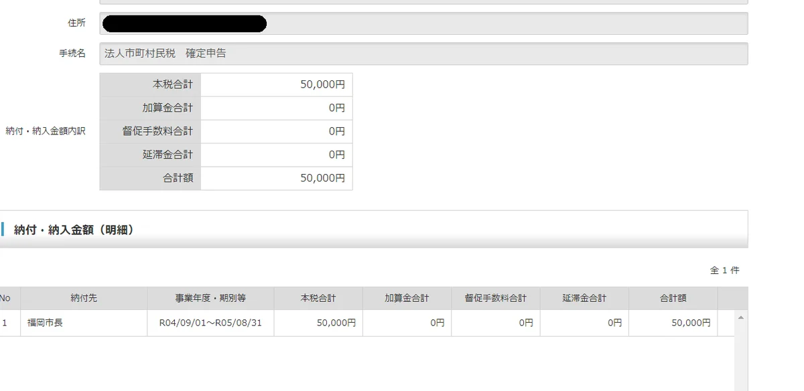Screen dimensions: 804x391
Task: Click the 手続名 field label
Action: pyautogui.click(x=72, y=54)
